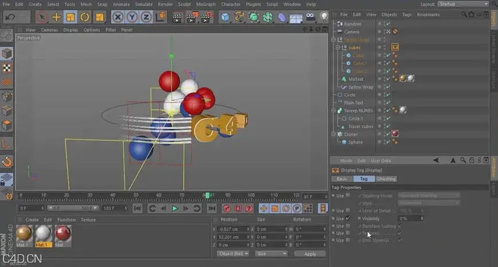Collapse the Sweep NURBS hierarchy

[x=333, y=111]
